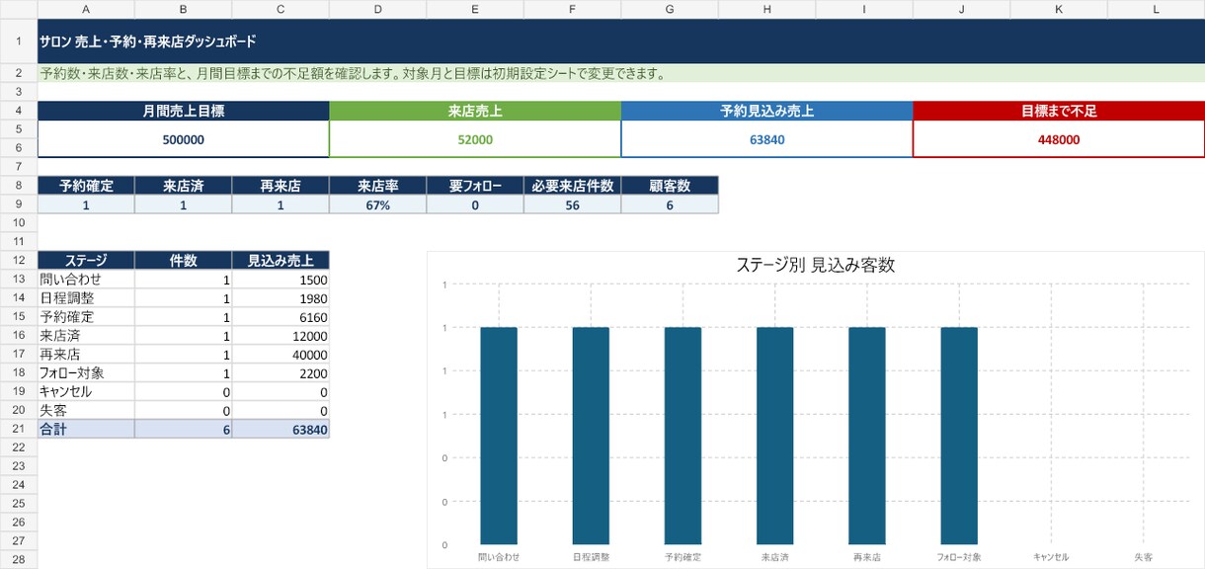Click the 500000 monthly target value
This screenshot has height=569, width=1205.
(184, 139)
